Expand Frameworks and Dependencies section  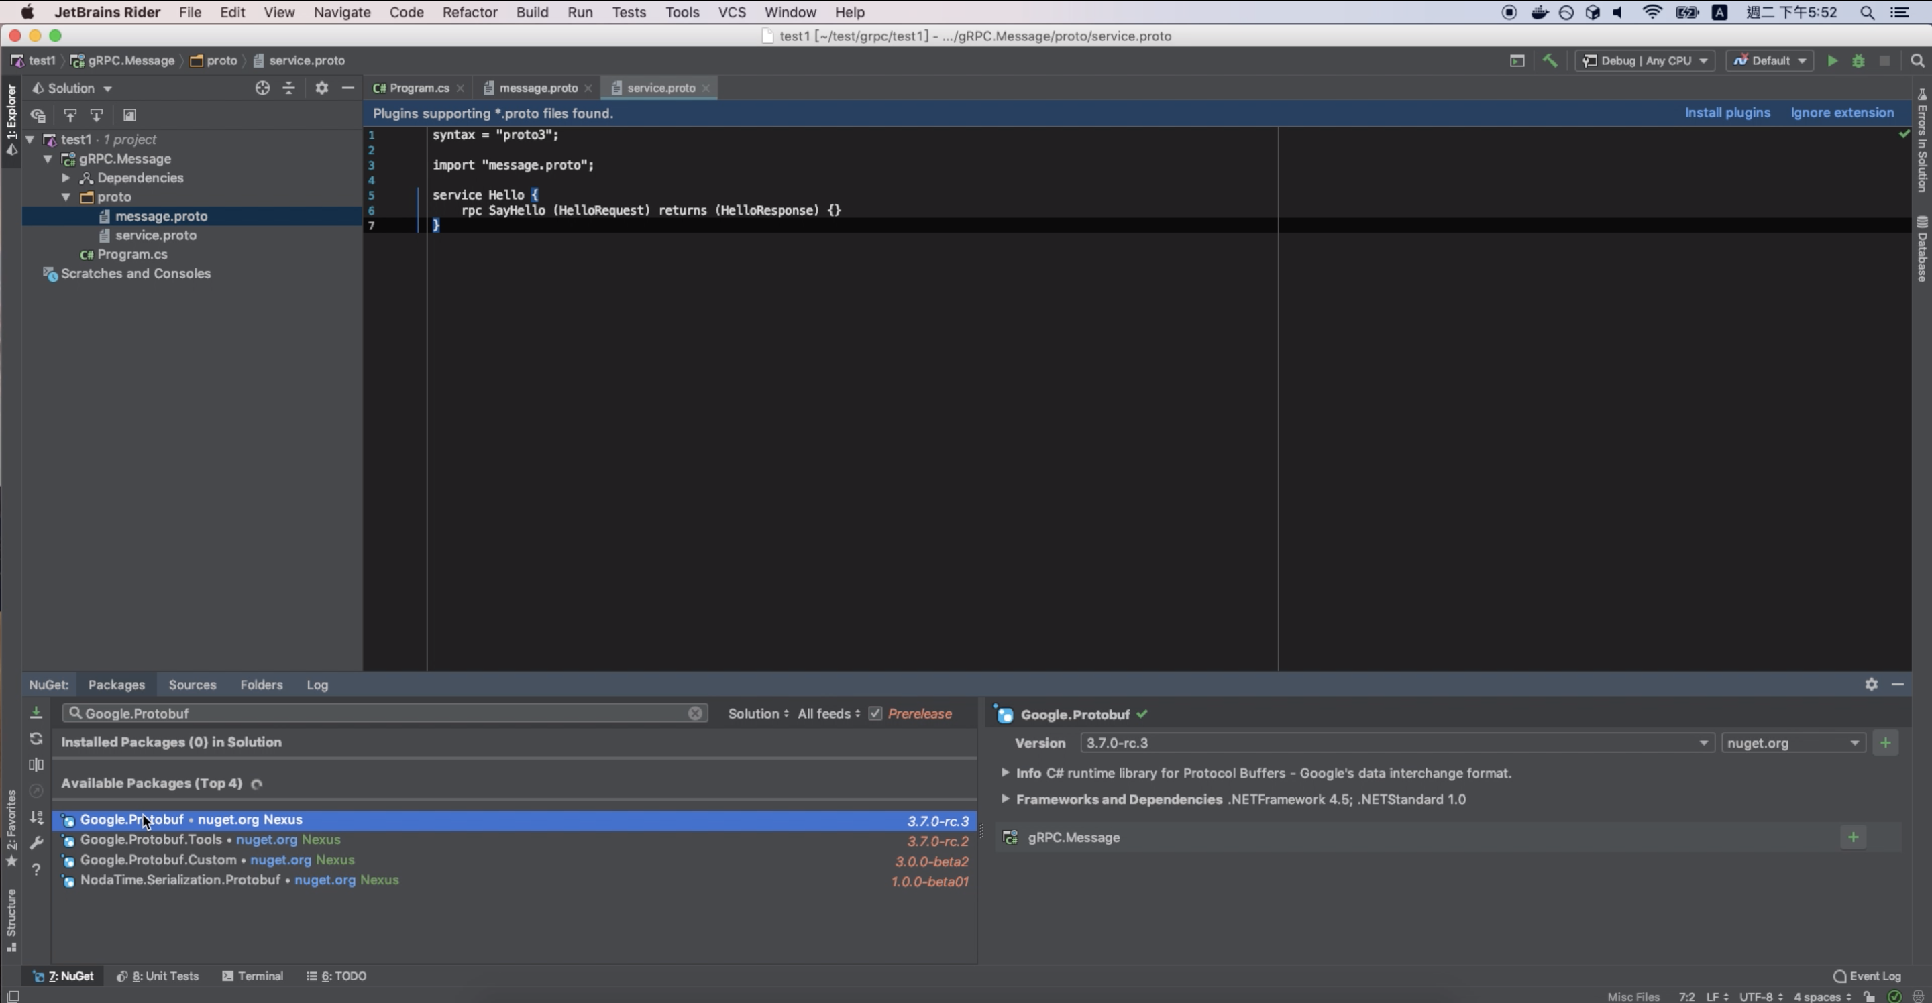coord(1005,799)
